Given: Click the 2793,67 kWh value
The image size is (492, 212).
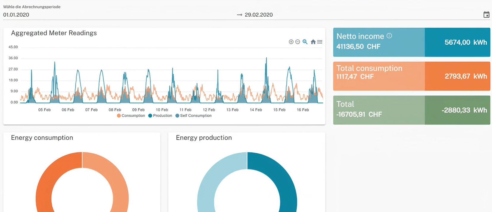Looking at the screenshot, I should pyautogui.click(x=466, y=76).
